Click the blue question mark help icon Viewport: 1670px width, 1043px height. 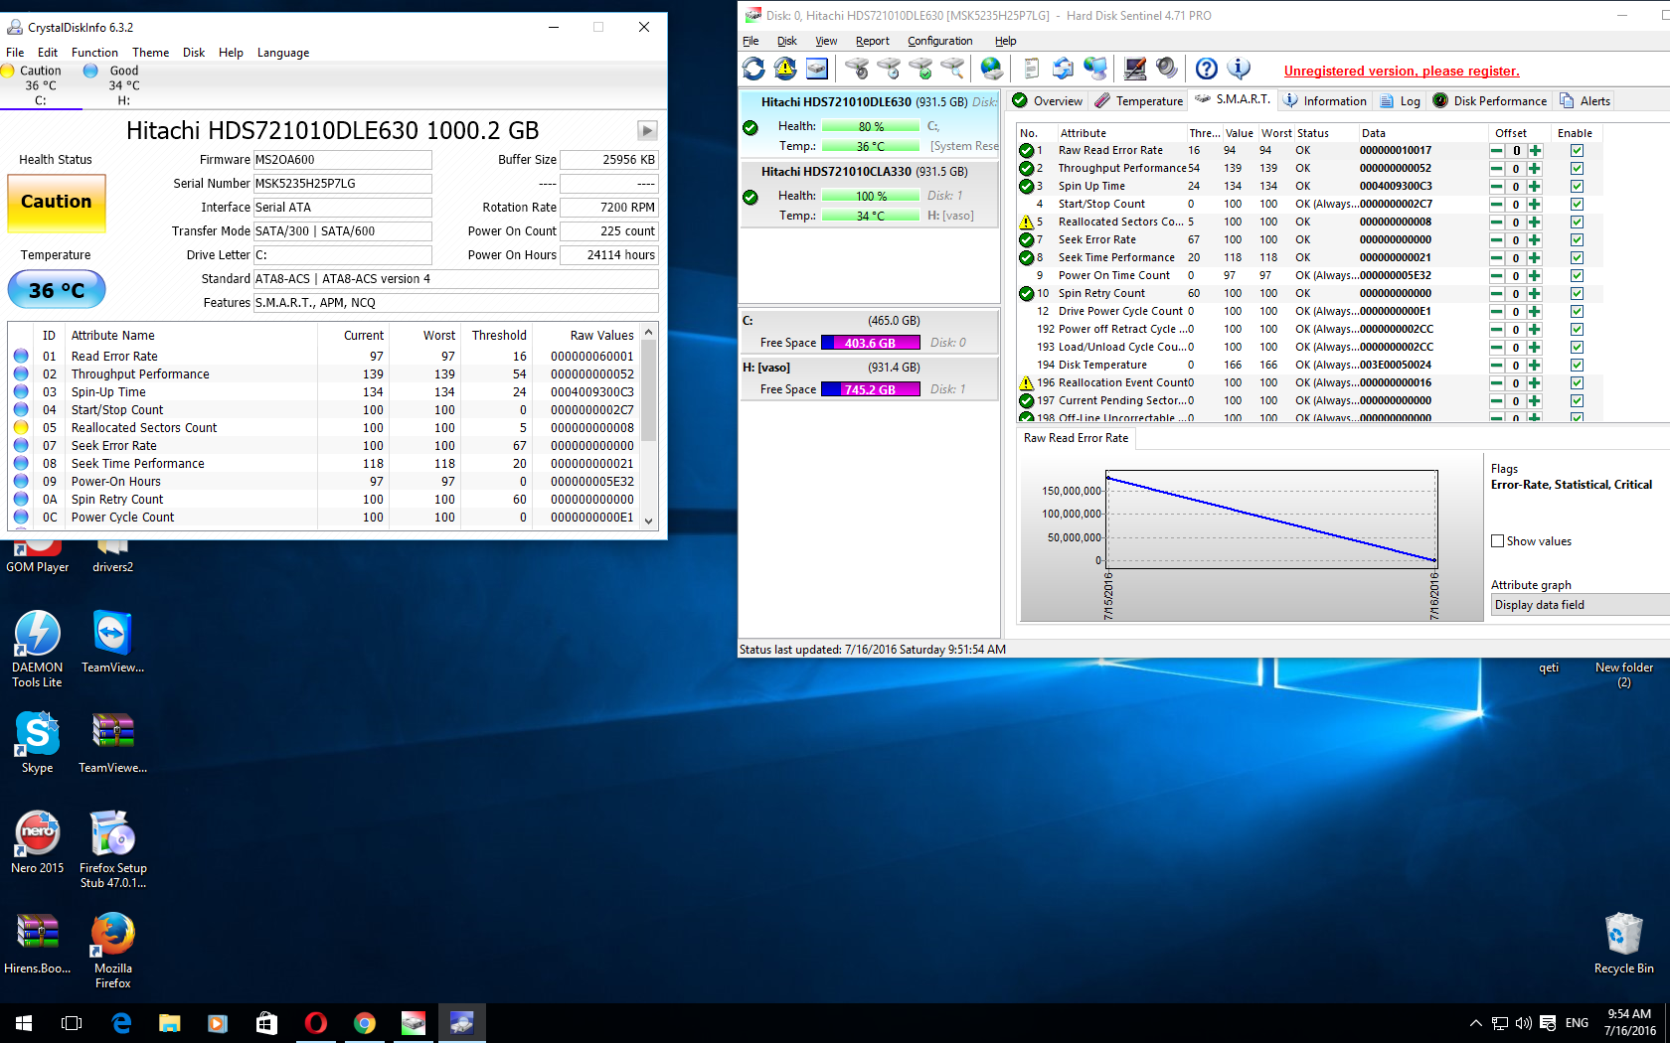[1206, 69]
